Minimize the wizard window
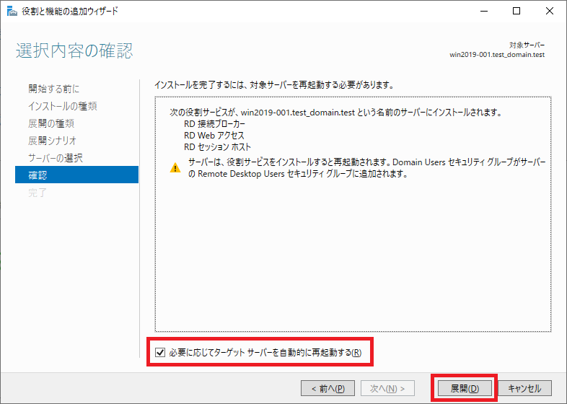The height and width of the screenshot is (404, 567). [484, 12]
